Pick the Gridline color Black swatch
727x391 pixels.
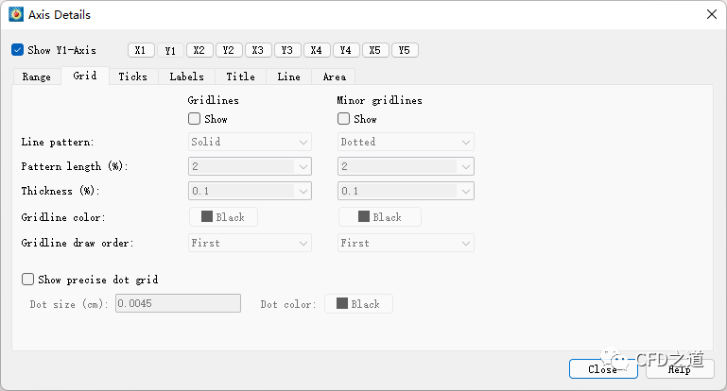pos(223,217)
